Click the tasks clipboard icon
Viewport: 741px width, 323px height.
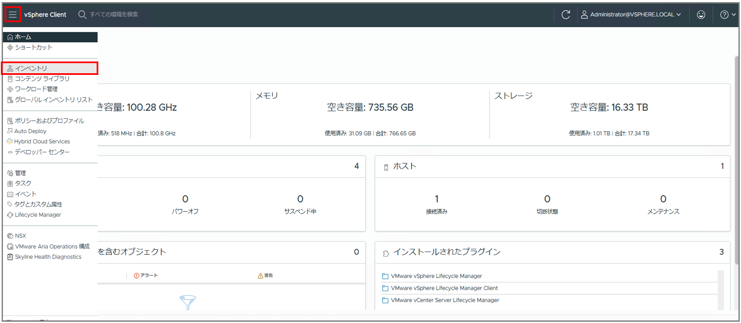[10, 184]
